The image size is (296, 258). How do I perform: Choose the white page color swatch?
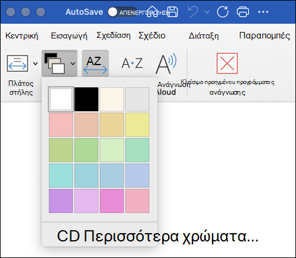[x=61, y=99]
